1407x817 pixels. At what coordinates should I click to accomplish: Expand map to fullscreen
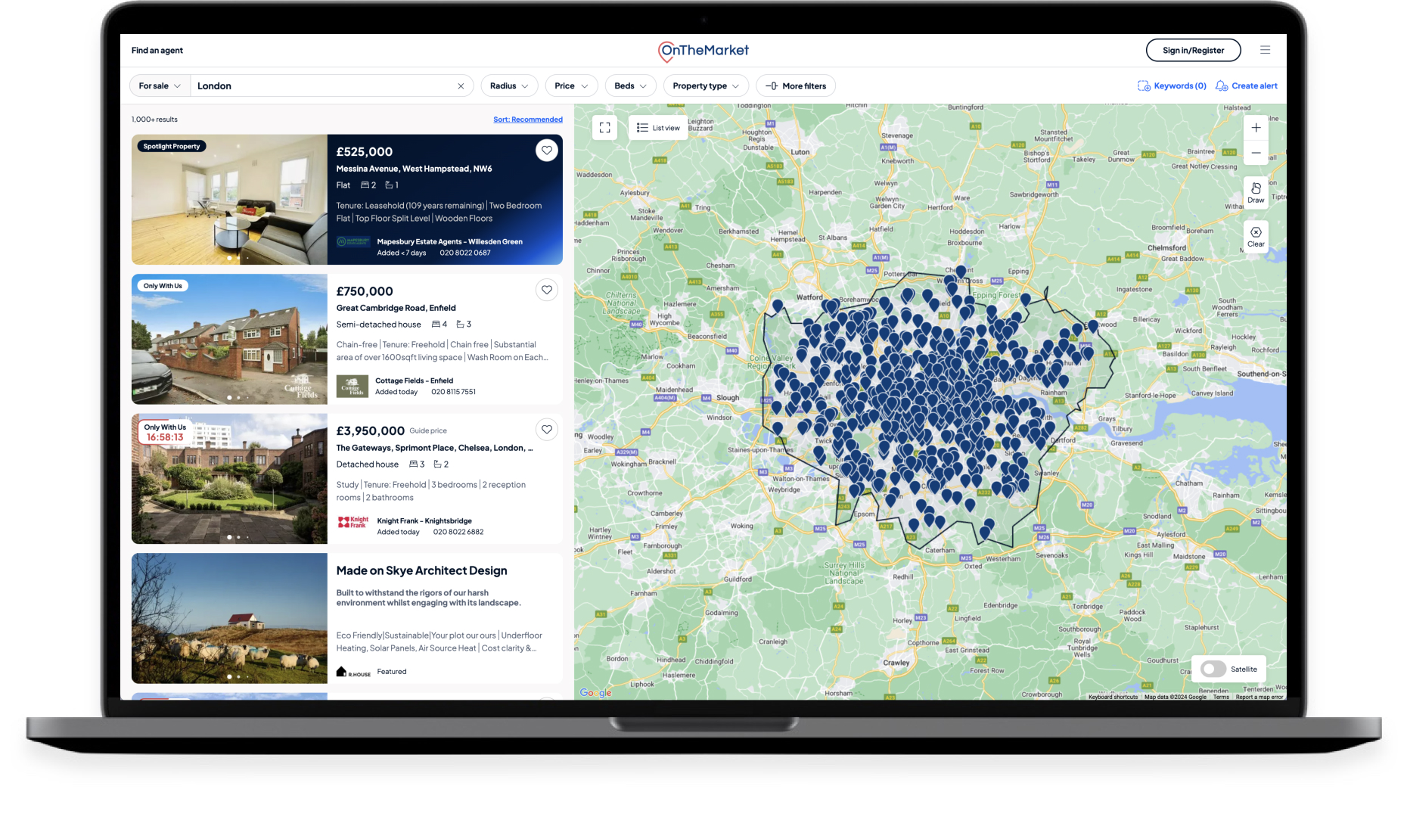coord(604,128)
